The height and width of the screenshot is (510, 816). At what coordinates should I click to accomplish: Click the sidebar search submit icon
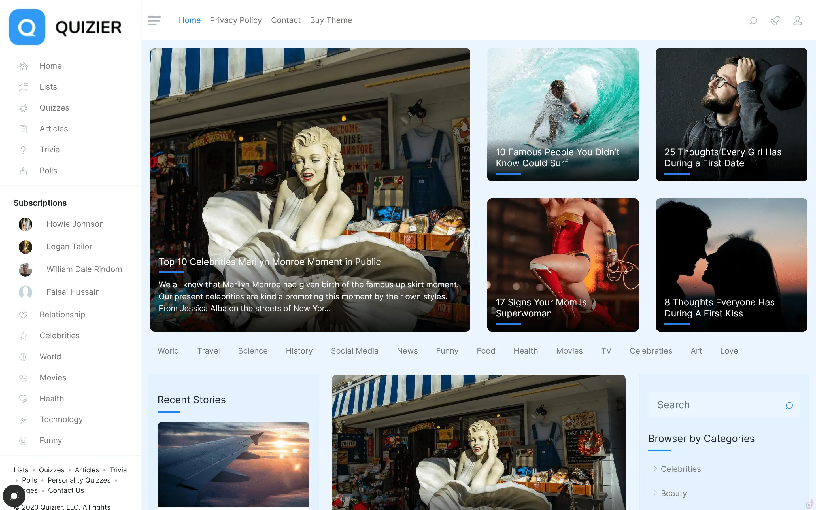[x=789, y=405]
